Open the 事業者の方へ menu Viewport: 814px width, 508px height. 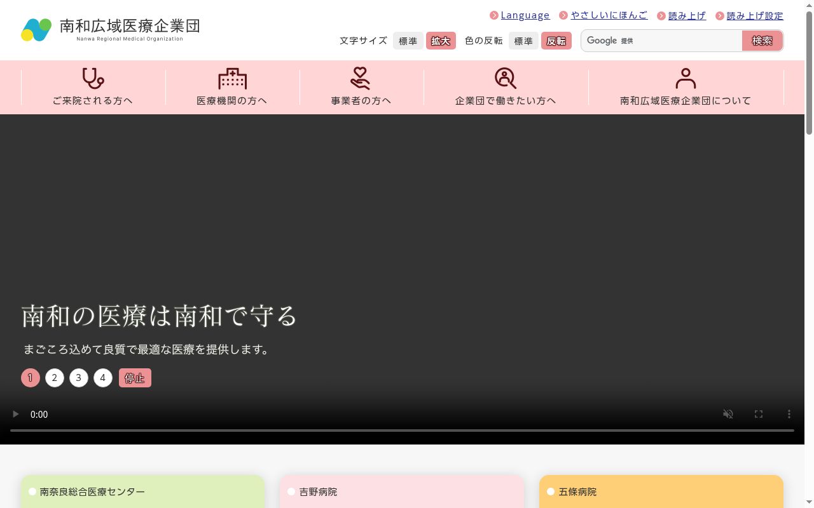(x=361, y=87)
